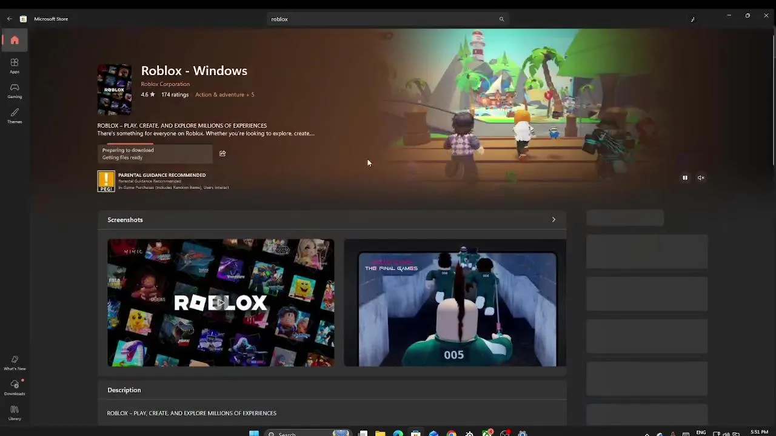Viewport: 776px width, 436px height.
Task: Open the Final Games screenshot
Action: point(455,303)
